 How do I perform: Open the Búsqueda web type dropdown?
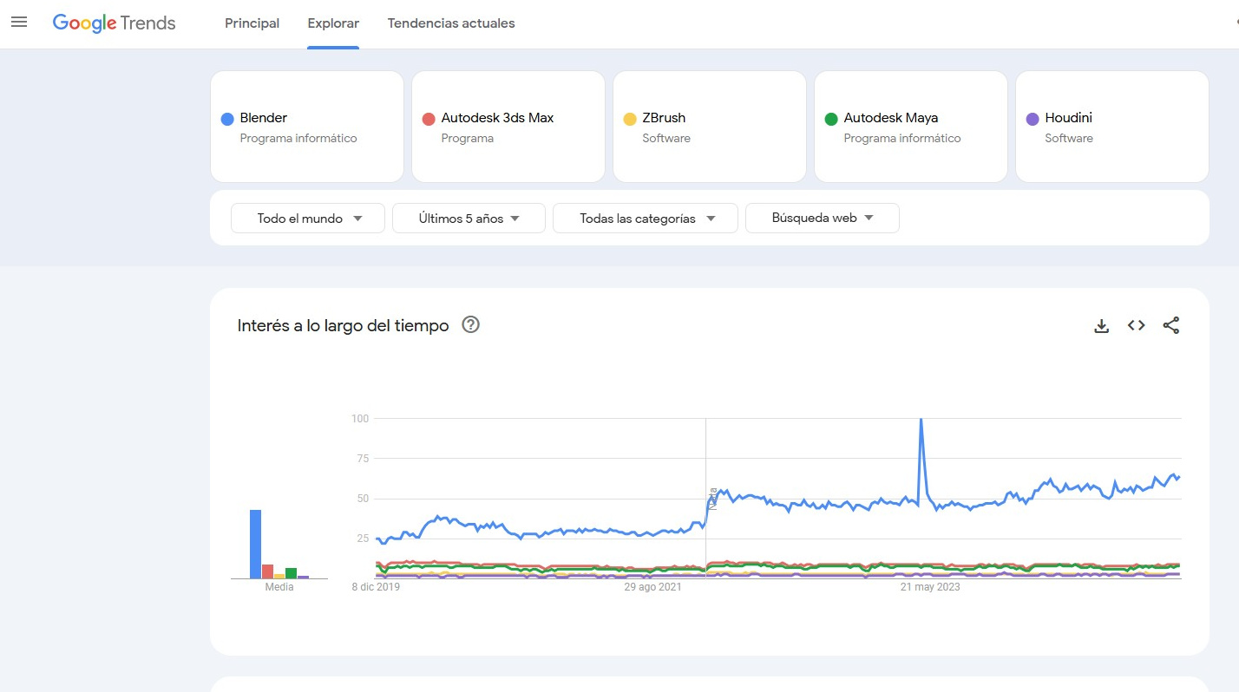coord(822,219)
